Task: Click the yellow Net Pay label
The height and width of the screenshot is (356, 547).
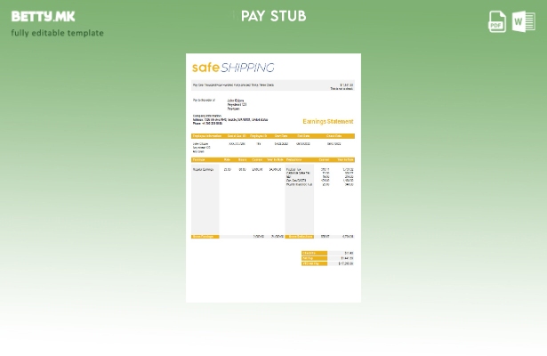Action: (x=309, y=258)
